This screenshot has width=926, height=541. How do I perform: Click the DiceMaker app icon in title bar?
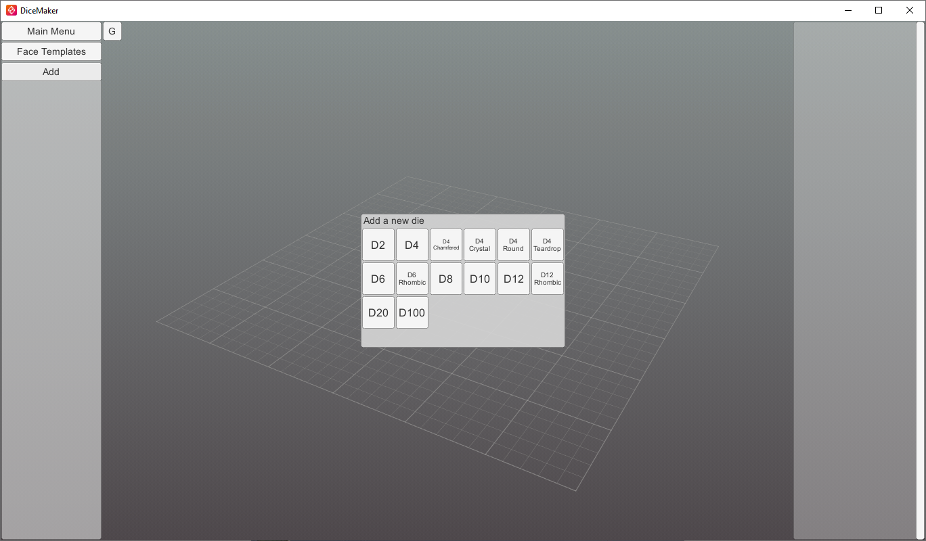point(11,10)
